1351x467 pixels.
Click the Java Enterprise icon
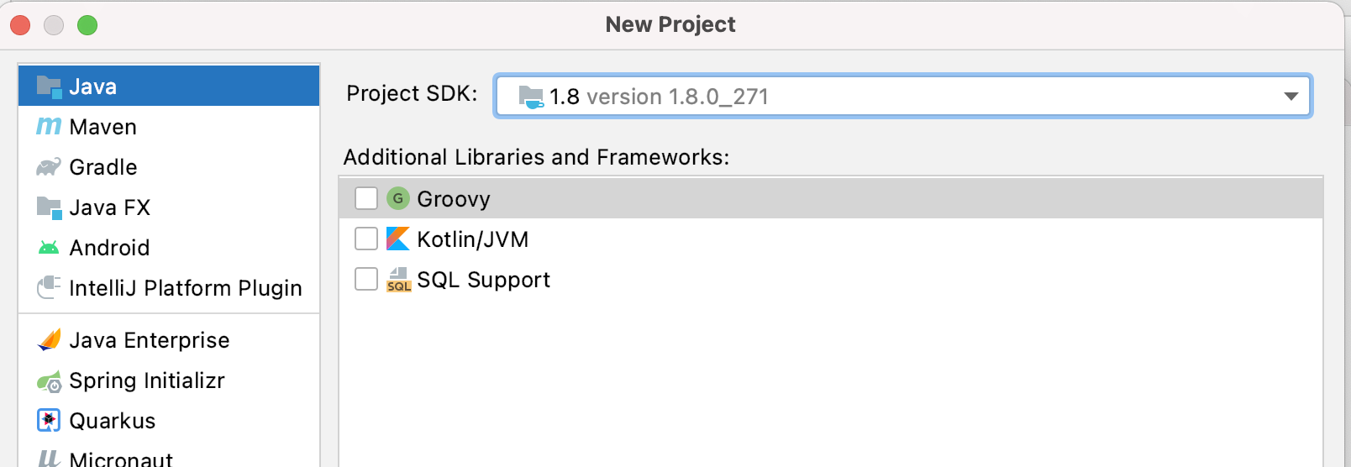[x=49, y=339]
